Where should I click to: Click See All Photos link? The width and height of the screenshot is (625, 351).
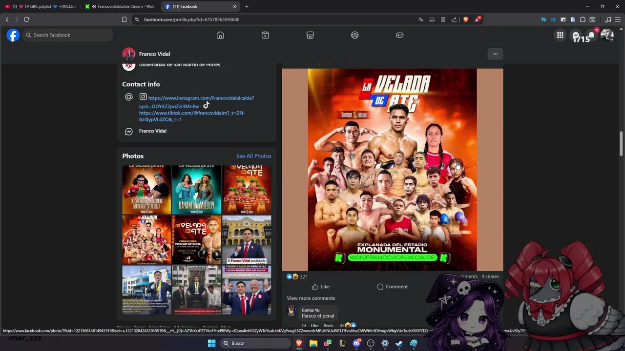[253, 156]
